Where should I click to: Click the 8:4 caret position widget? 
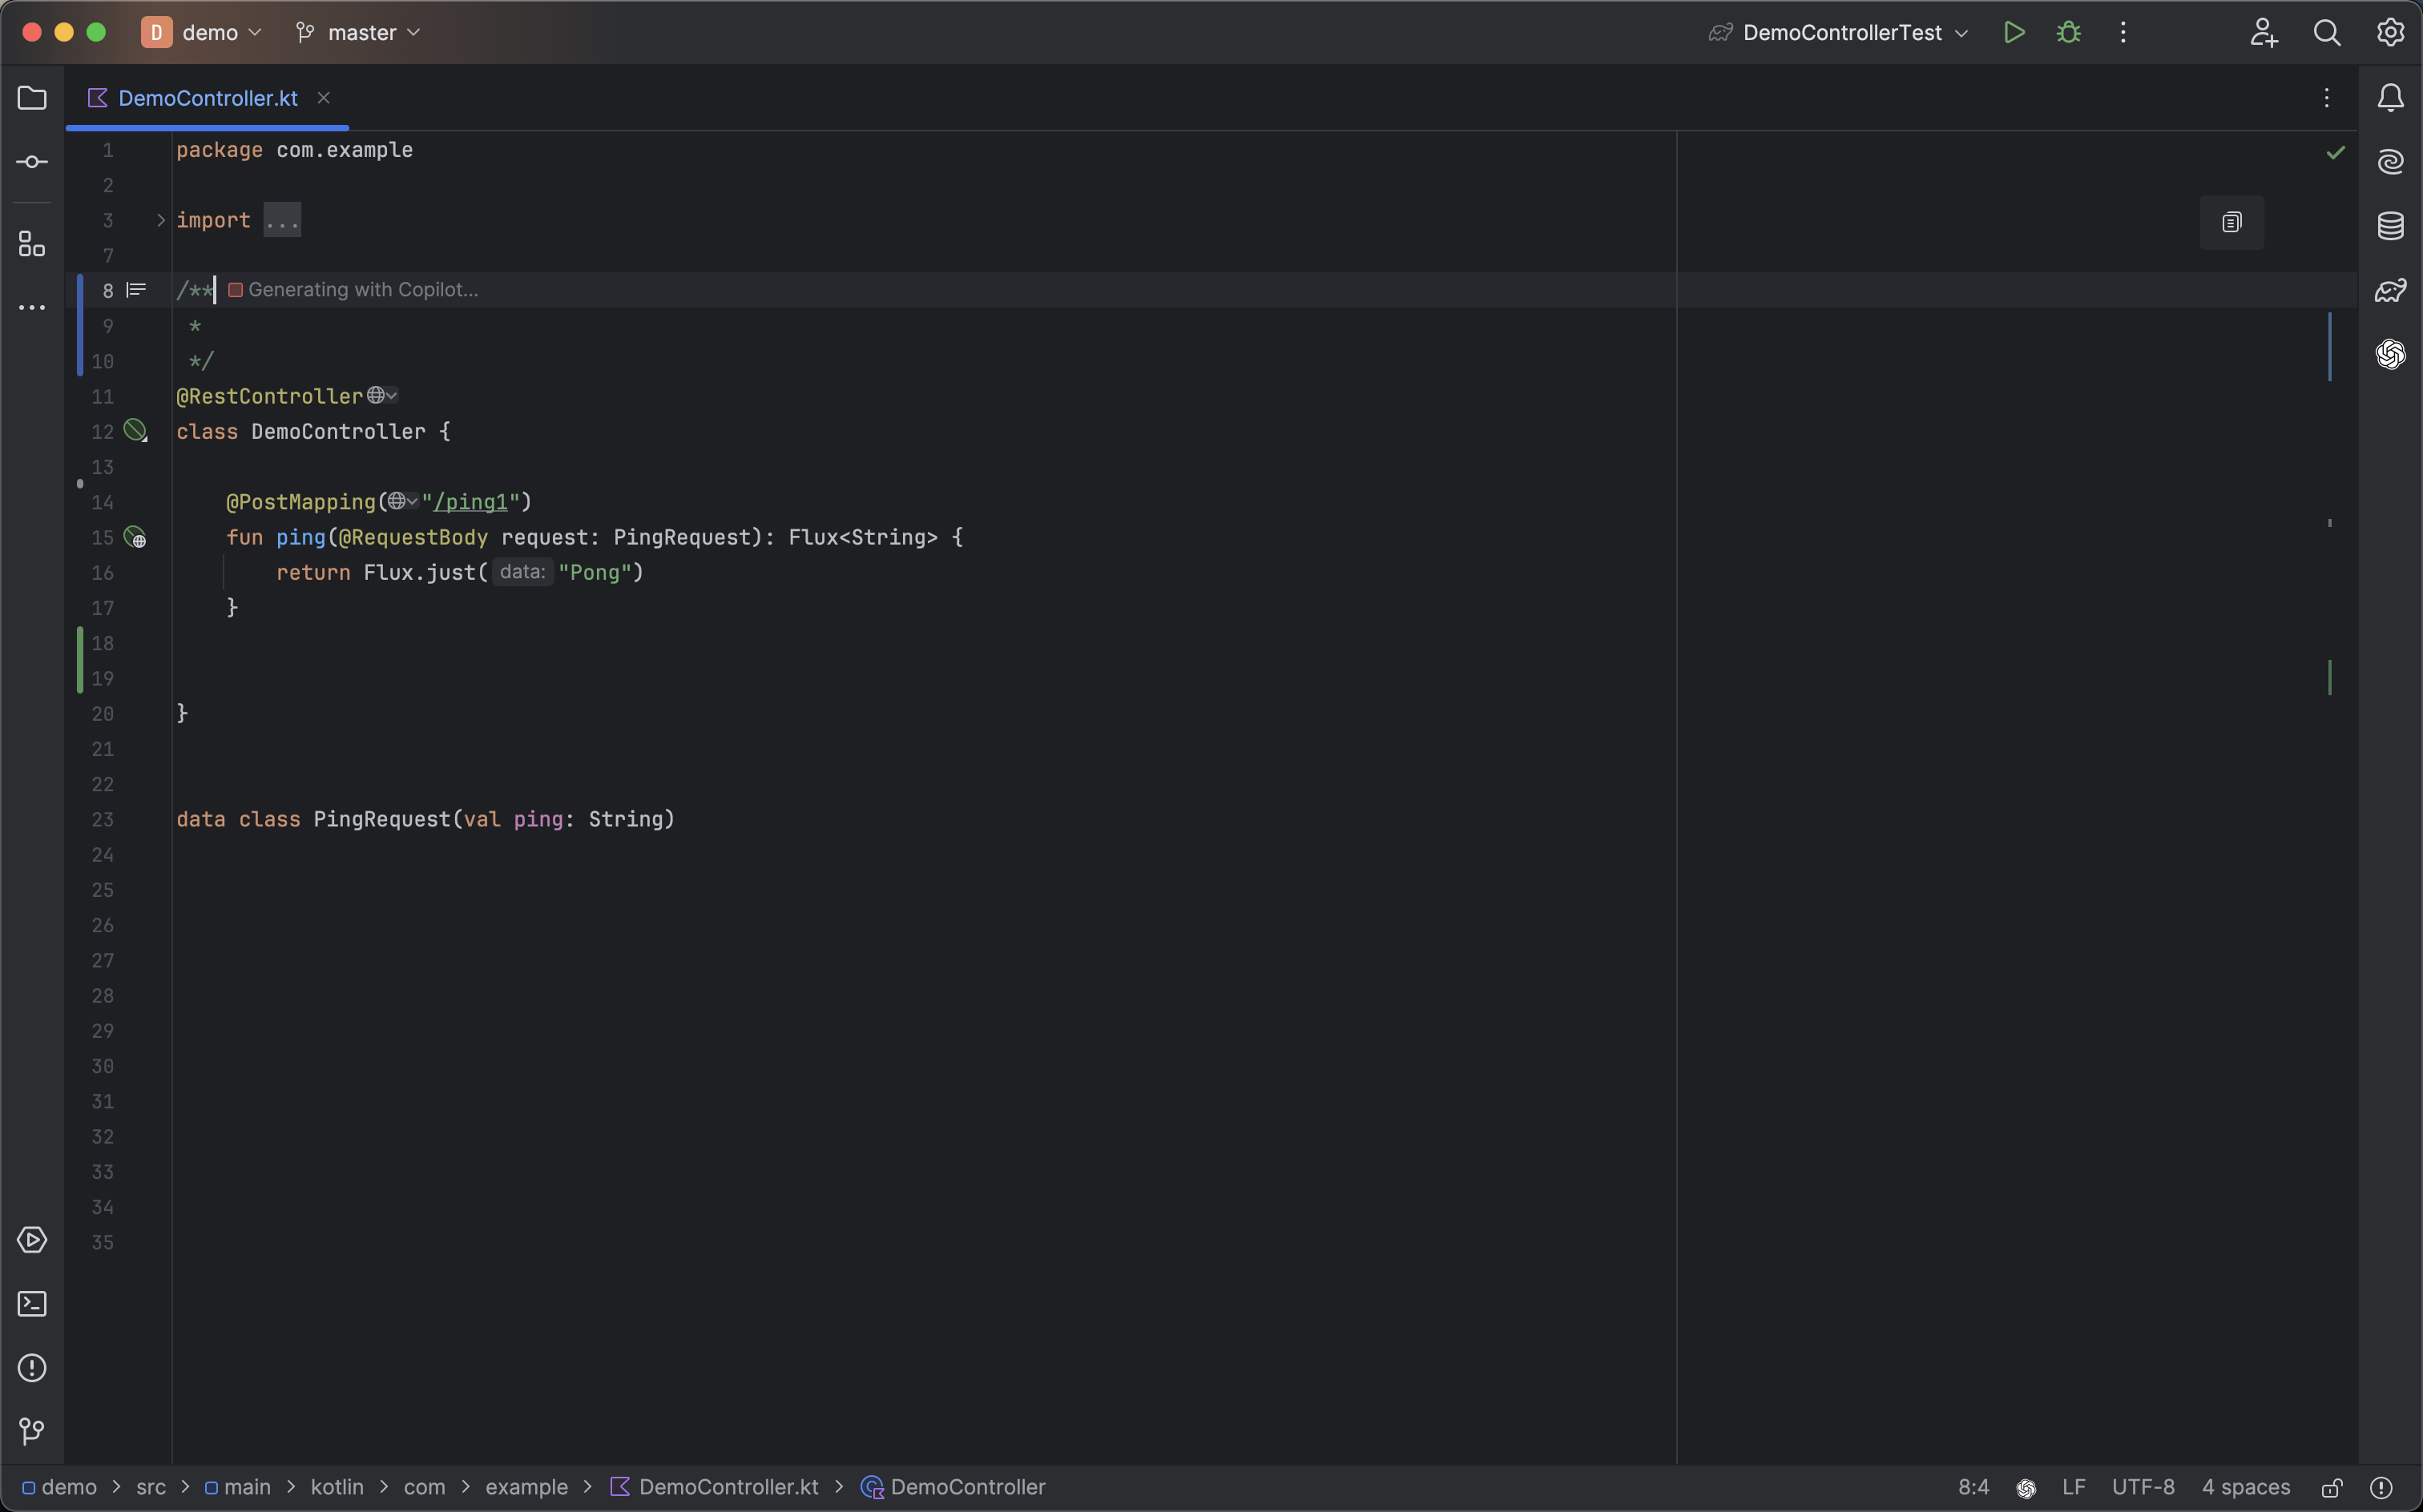[x=1973, y=1488]
